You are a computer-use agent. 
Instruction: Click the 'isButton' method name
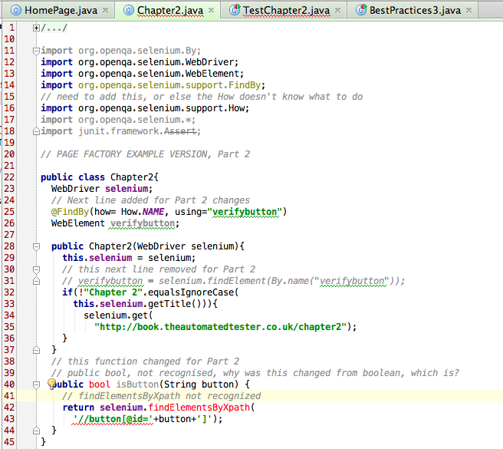tap(137, 385)
